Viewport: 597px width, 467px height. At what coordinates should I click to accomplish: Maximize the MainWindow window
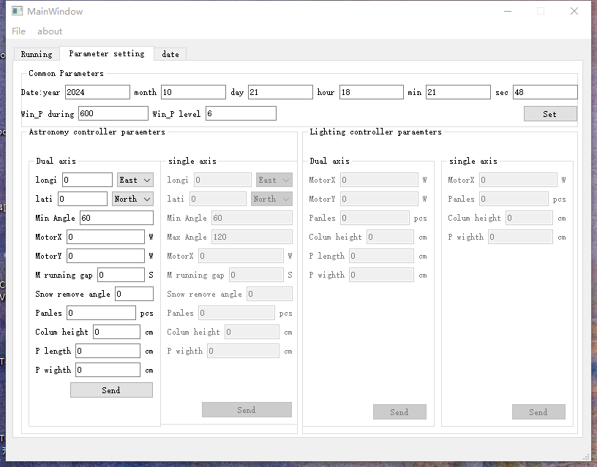[541, 12]
